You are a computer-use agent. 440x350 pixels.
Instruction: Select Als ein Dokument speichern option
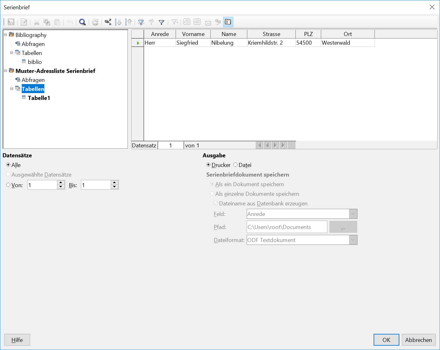point(212,184)
